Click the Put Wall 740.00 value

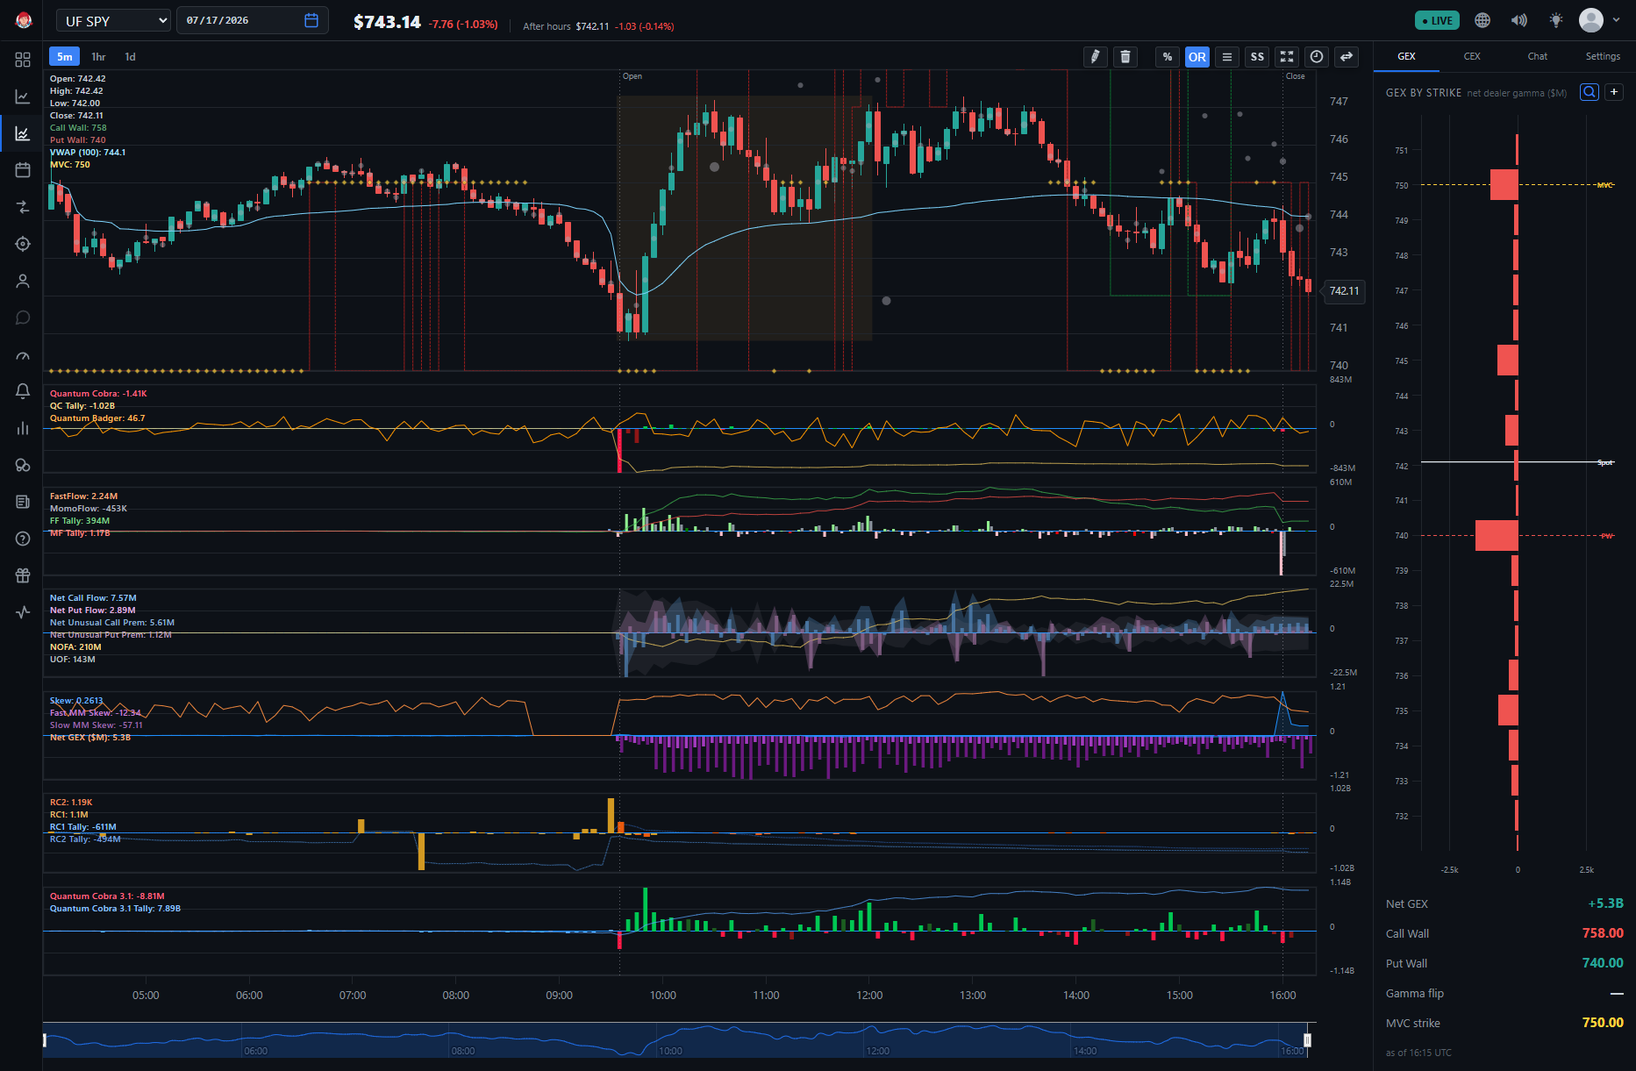coord(1603,963)
